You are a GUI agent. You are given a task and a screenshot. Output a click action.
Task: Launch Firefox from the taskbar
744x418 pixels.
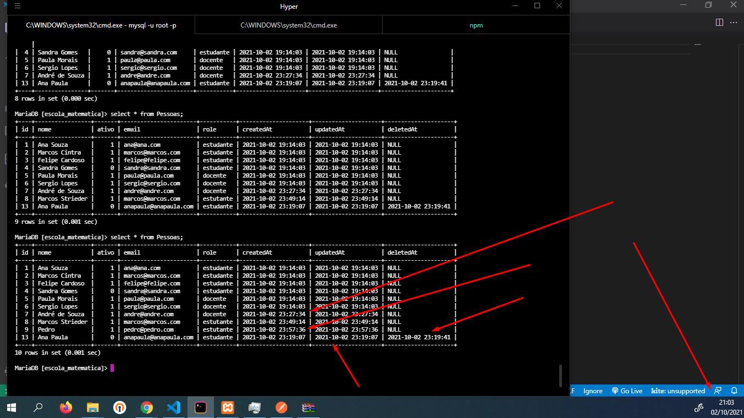[65, 408]
